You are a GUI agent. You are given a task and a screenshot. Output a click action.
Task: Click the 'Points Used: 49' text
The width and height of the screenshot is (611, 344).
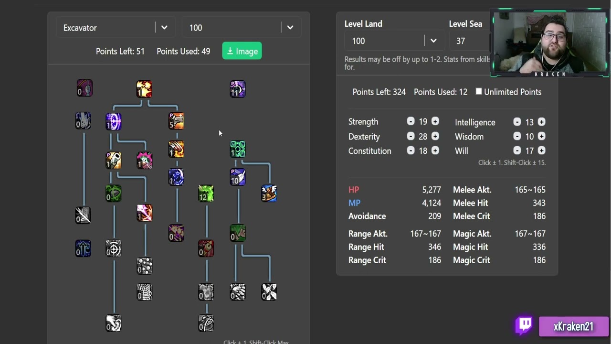pos(183,51)
